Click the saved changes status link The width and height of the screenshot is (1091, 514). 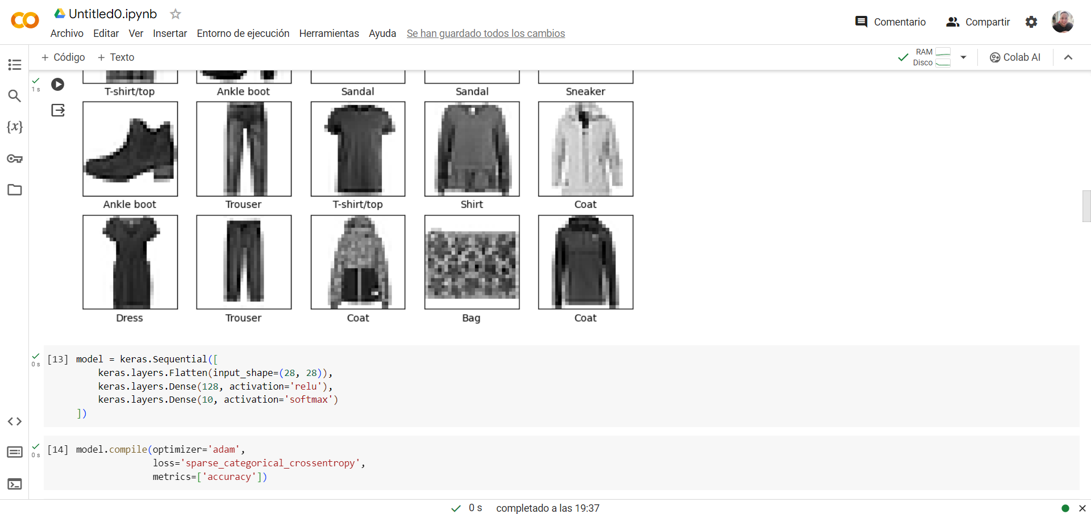[x=486, y=34]
